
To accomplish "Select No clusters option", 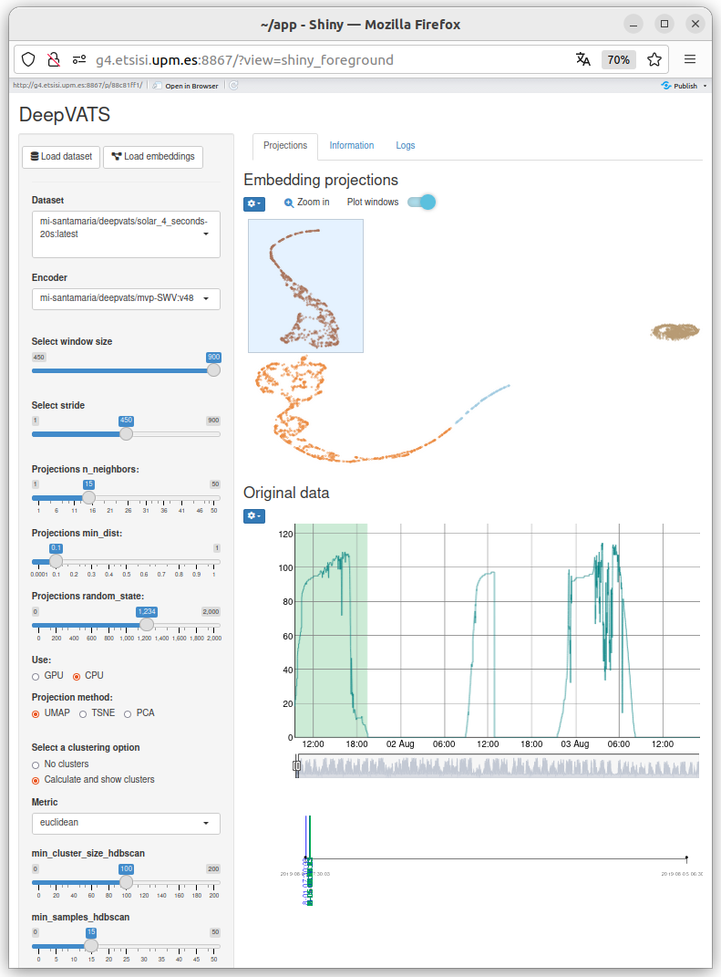I will coord(36,765).
